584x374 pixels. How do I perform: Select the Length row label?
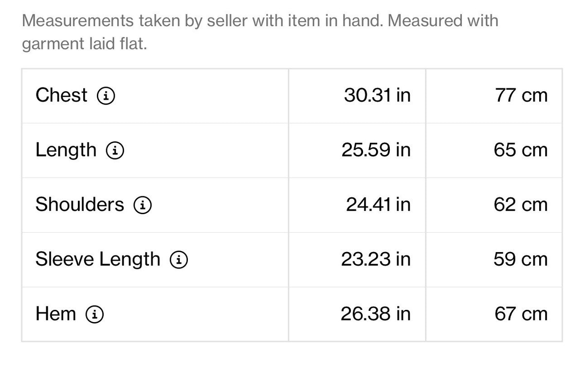point(66,151)
